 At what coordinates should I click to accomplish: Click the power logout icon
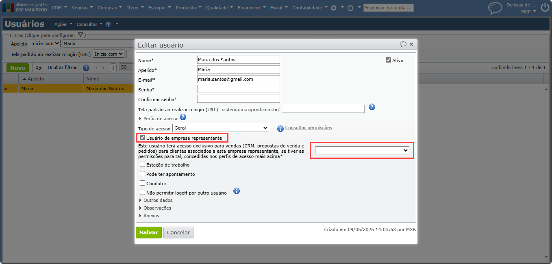coord(545,8)
